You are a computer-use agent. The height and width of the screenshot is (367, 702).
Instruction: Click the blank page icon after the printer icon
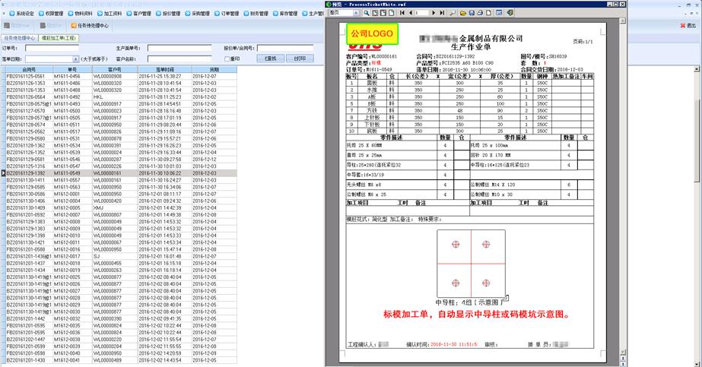488,13
